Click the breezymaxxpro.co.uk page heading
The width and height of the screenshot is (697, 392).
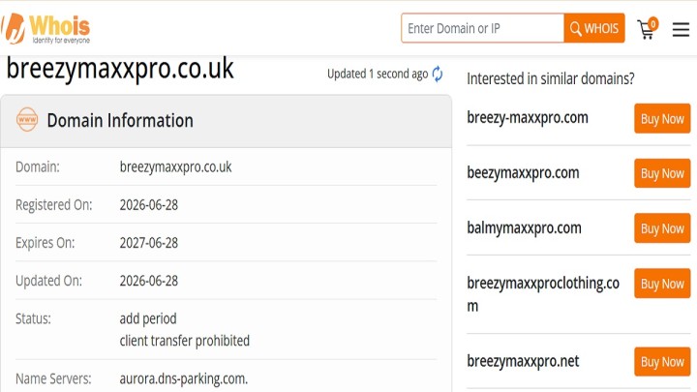click(120, 69)
